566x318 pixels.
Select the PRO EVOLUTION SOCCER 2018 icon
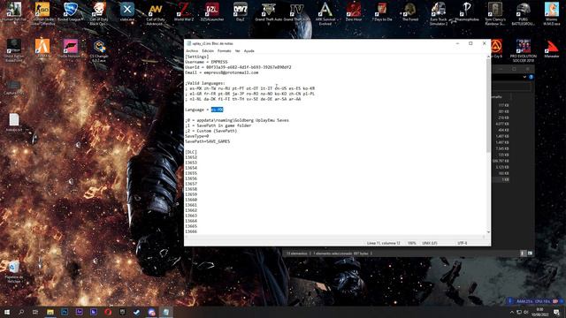pos(523,50)
